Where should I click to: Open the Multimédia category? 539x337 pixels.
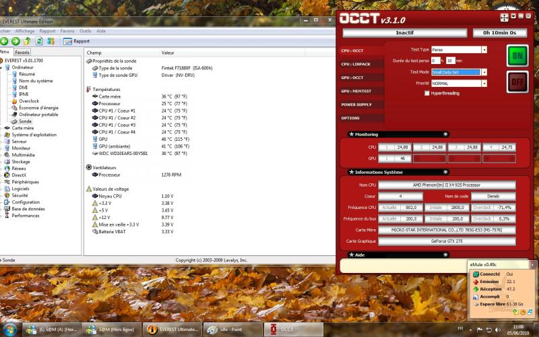[23, 155]
